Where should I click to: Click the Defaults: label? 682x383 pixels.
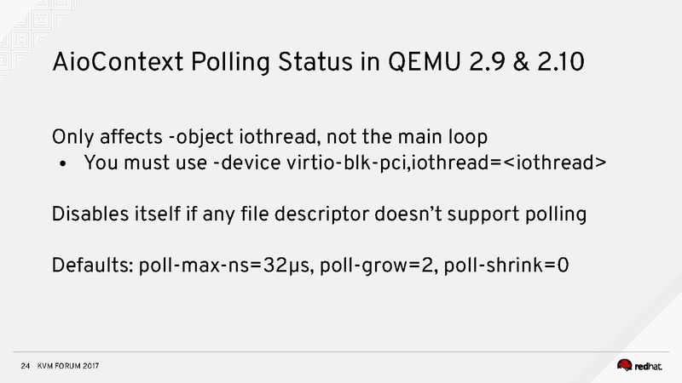point(89,264)
